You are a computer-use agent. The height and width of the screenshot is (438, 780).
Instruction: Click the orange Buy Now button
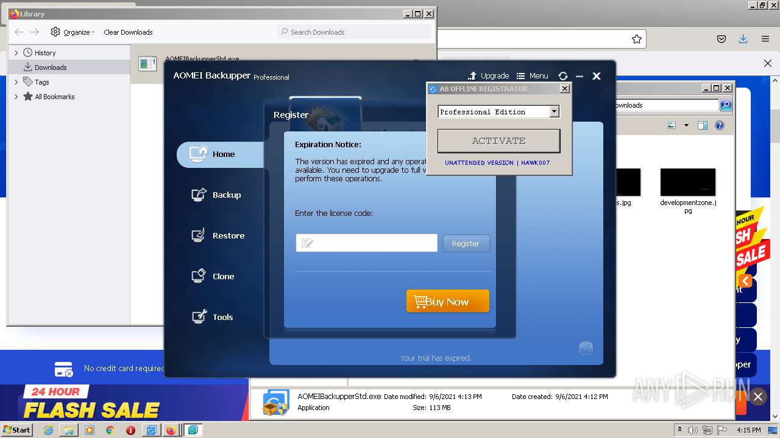point(448,301)
